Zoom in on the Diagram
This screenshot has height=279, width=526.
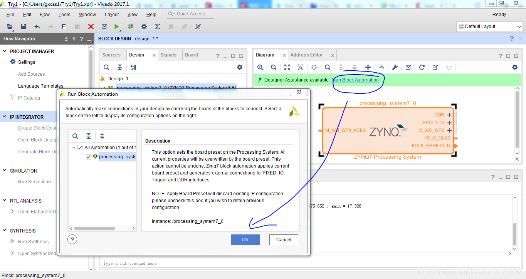260,67
